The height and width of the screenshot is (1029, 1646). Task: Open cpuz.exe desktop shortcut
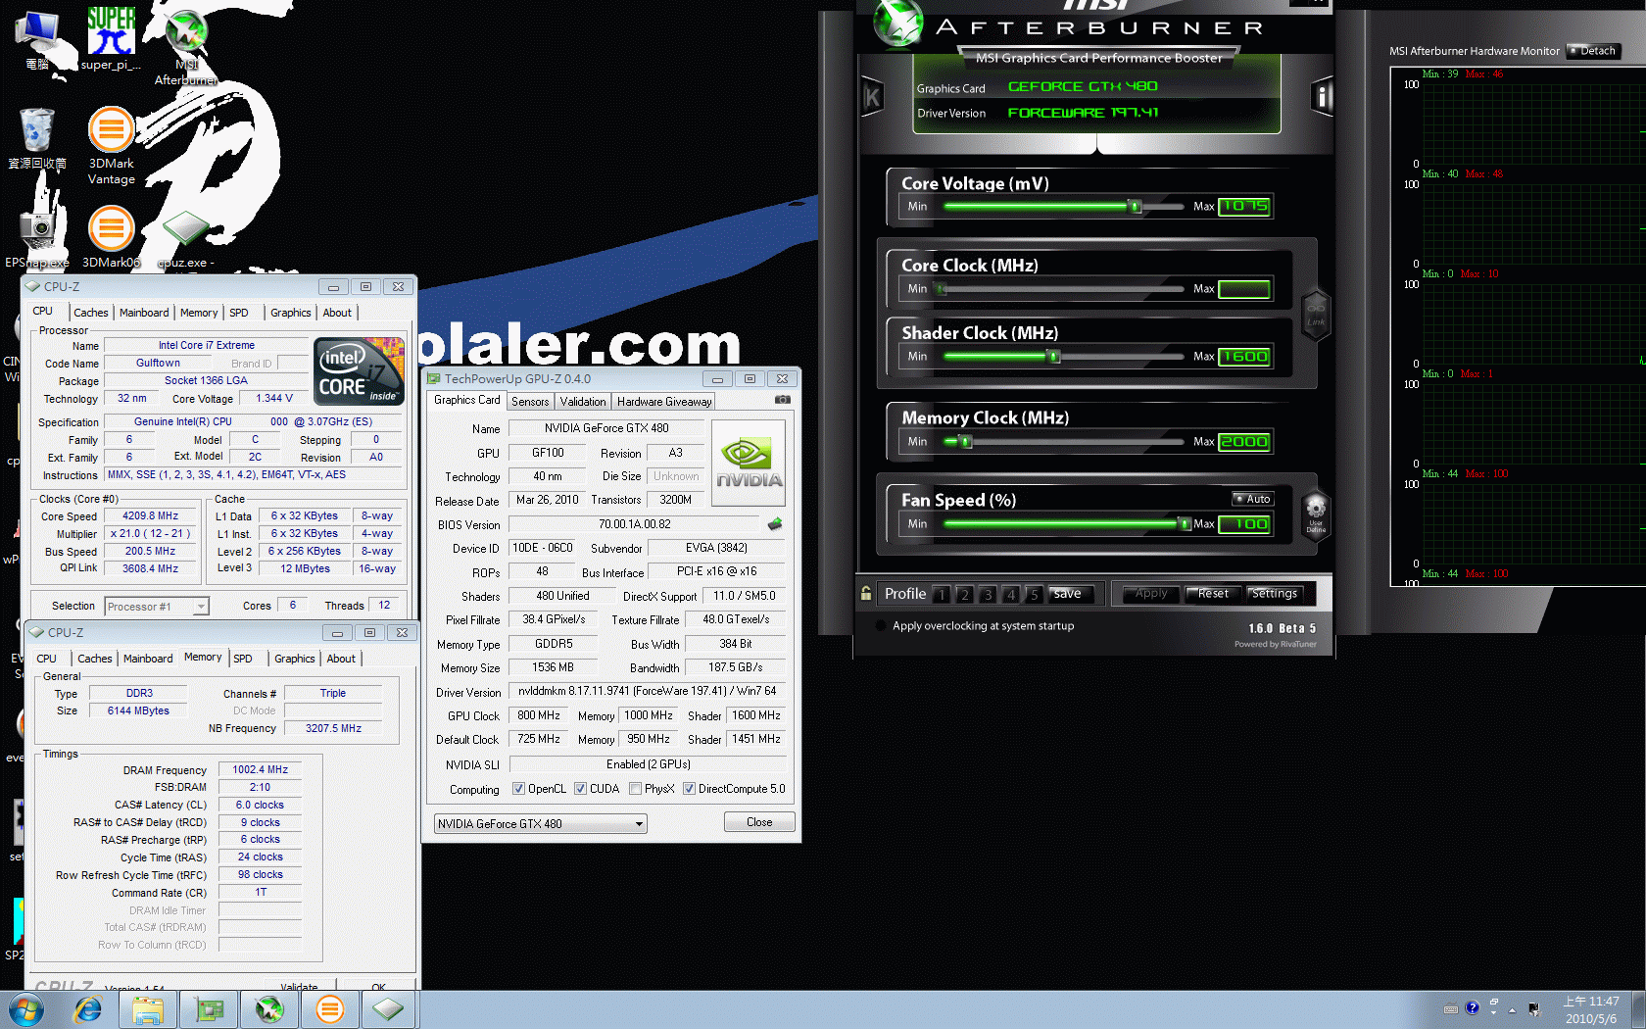186,239
